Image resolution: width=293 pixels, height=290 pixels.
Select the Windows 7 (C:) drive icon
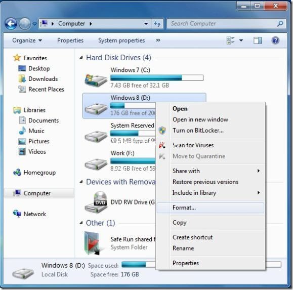pyautogui.click(x=96, y=80)
